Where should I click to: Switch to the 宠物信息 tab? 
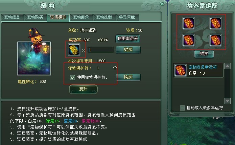pyautogui.click(x=12, y=17)
